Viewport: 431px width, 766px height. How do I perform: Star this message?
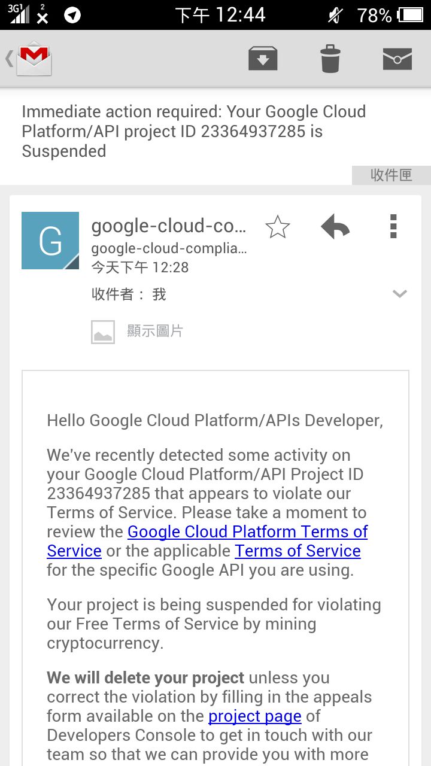277,227
